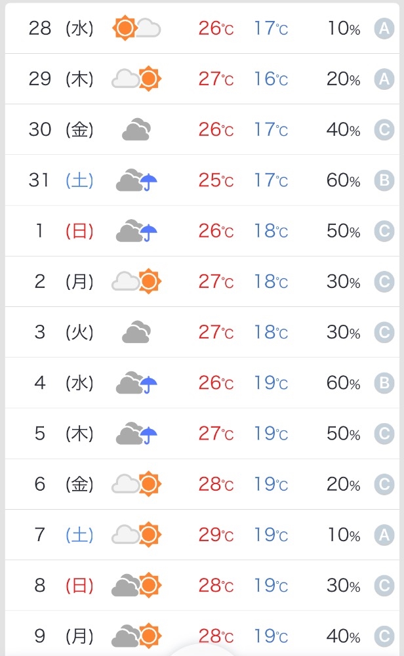The height and width of the screenshot is (656, 404).
Task: Click the rain cloud icon for 1 (日)
Action: pos(136,230)
